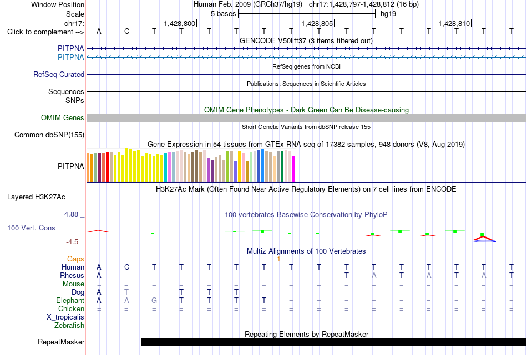
Task: Click the SNPs track label
Action: (75, 100)
